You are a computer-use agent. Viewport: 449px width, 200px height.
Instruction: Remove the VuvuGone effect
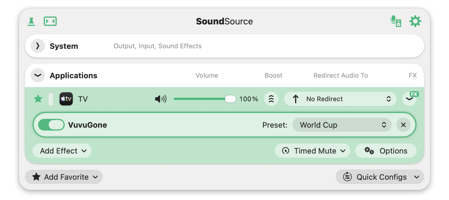[x=404, y=125]
